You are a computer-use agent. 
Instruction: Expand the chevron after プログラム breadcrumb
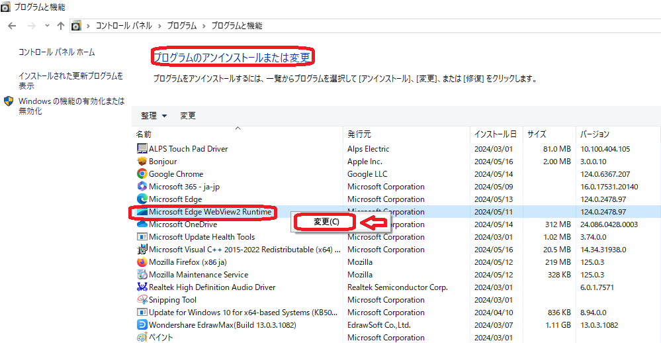pos(204,26)
